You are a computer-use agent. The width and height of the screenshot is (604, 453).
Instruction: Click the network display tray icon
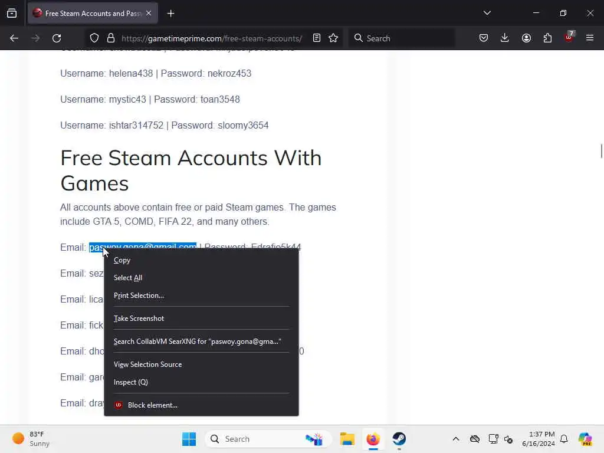click(493, 439)
